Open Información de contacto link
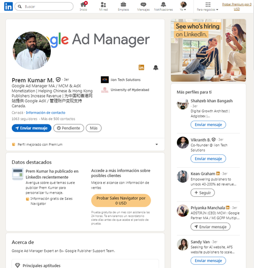This screenshot has height=268, width=254. coord(46,113)
